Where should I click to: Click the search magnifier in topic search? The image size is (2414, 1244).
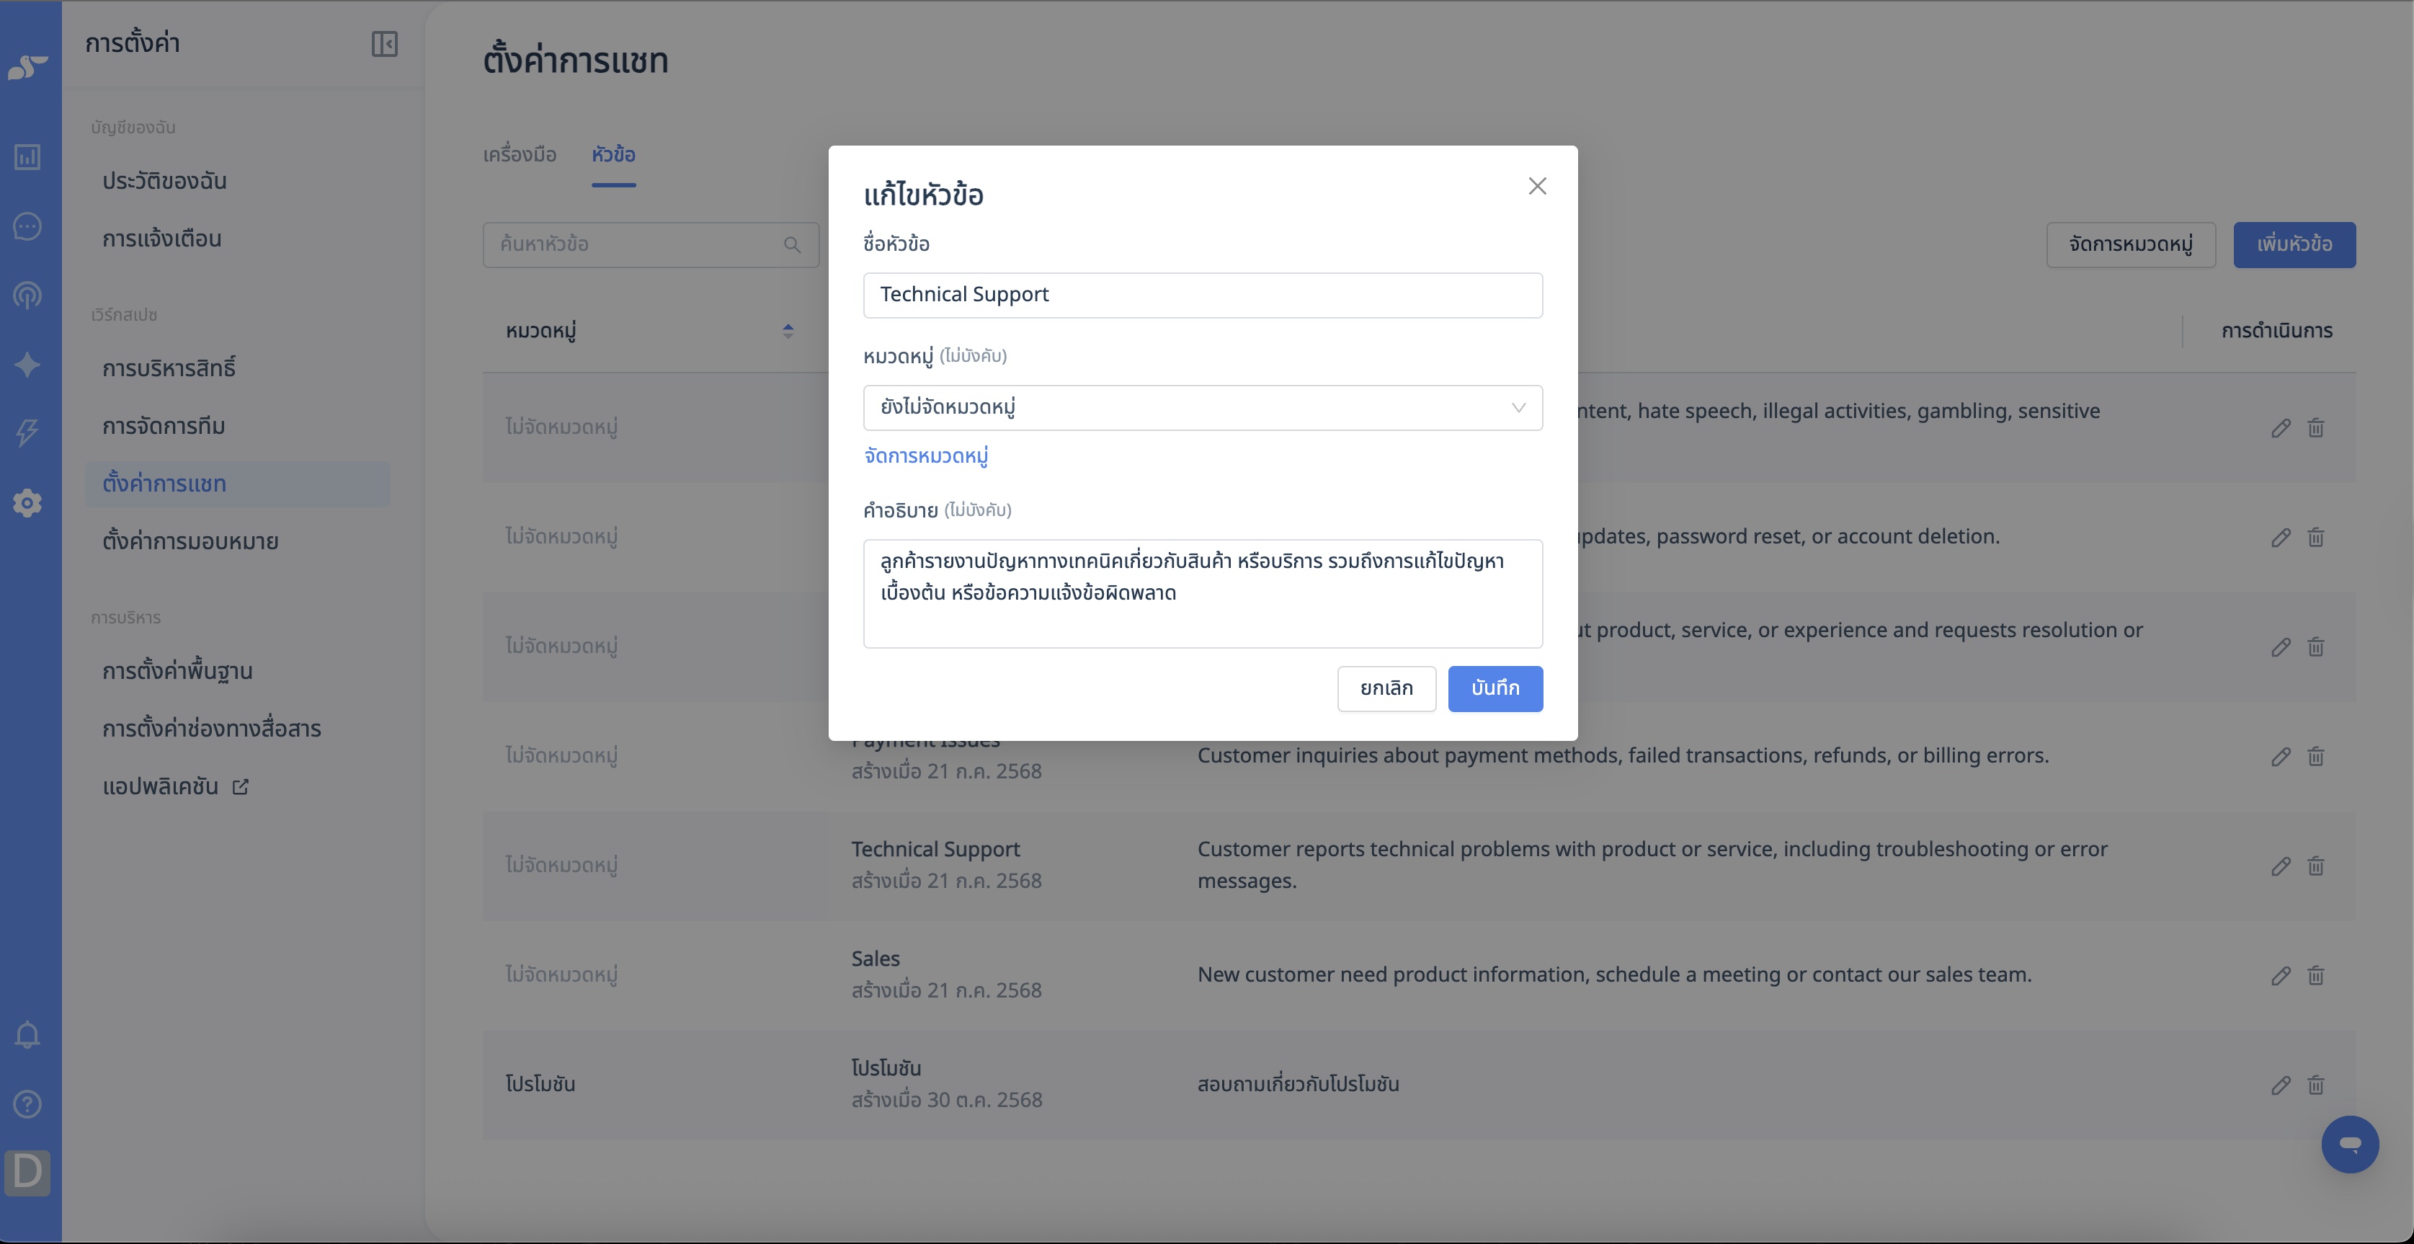pyautogui.click(x=792, y=244)
